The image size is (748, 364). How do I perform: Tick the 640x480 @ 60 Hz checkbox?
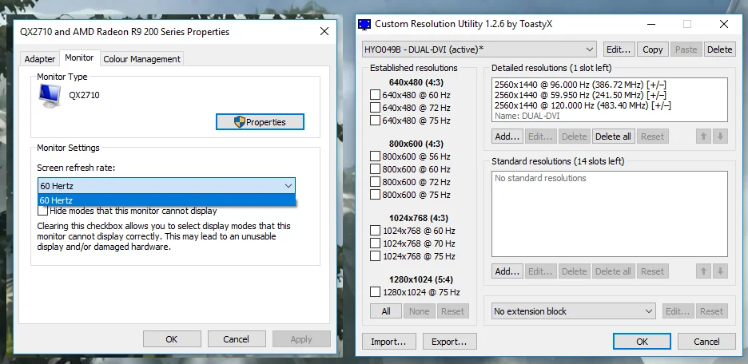[x=375, y=95]
